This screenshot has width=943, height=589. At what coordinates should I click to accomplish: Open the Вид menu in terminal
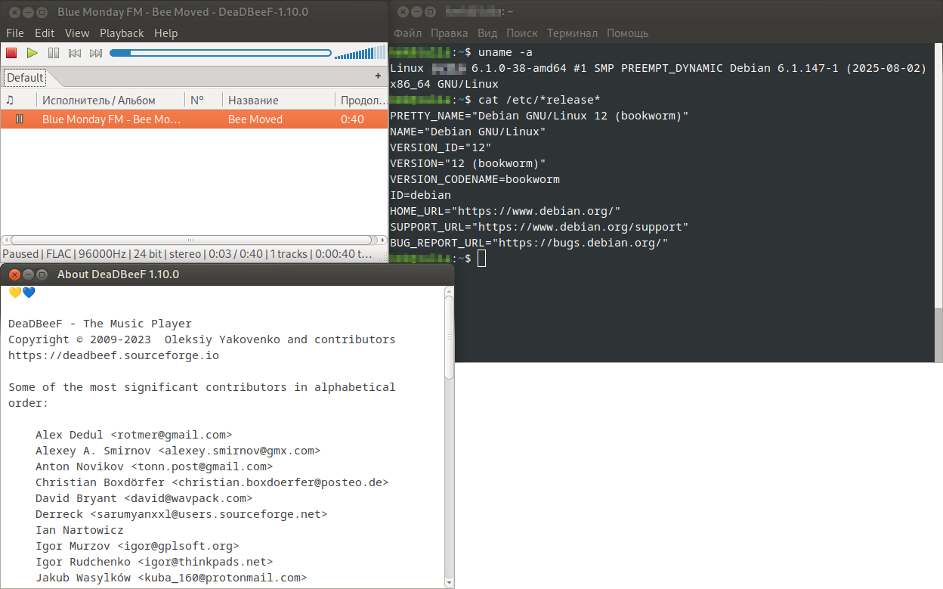487,33
